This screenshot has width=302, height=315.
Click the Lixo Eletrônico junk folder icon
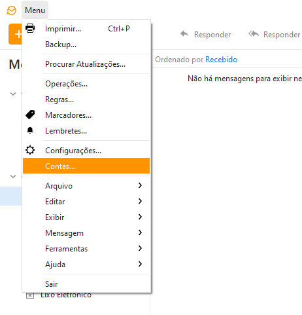[x=30, y=295]
